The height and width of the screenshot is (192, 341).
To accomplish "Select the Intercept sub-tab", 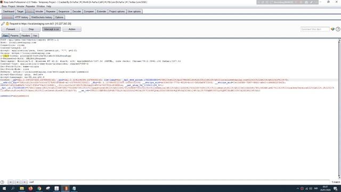I will click(x=7, y=18).
